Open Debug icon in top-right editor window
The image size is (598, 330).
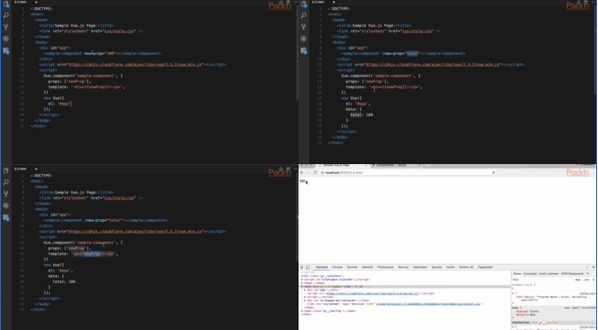point(303,38)
